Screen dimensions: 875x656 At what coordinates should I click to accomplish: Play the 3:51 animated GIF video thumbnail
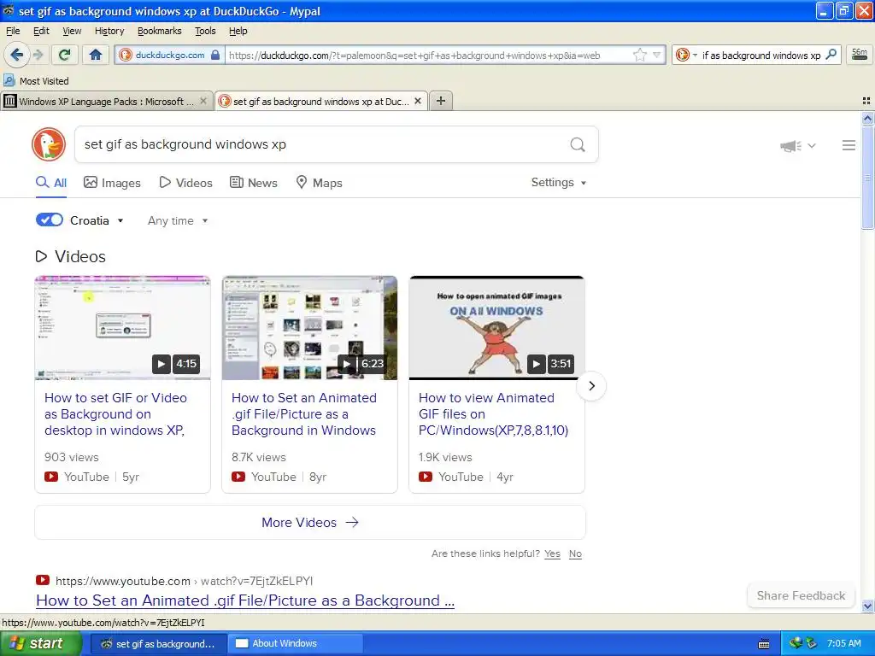(x=496, y=328)
